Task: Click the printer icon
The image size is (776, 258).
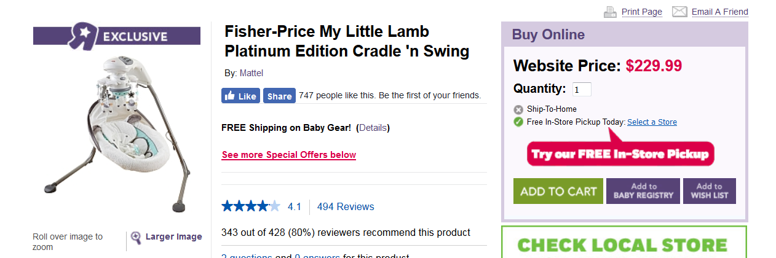Action: [x=610, y=12]
